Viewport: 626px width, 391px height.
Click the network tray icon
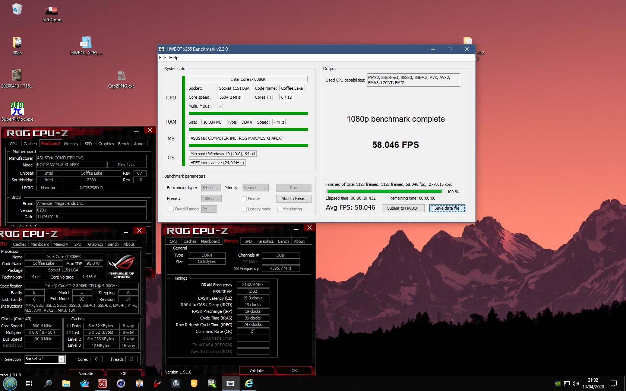coord(566,383)
